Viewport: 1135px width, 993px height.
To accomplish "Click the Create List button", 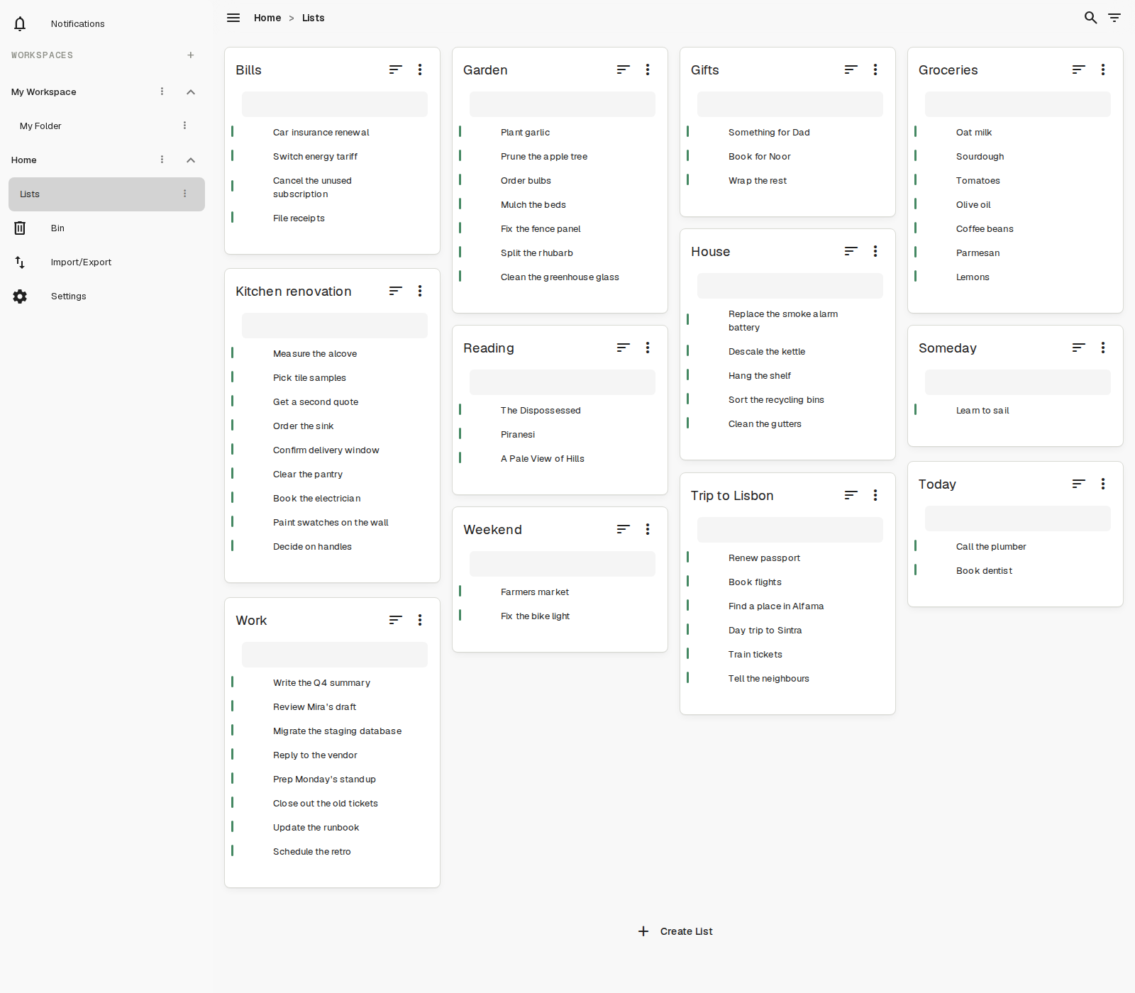I will [x=675, y=931].
